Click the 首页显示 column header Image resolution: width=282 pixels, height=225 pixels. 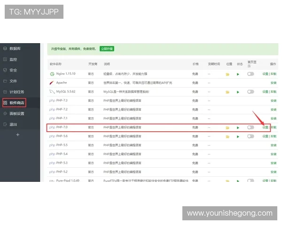click(252, 64)
